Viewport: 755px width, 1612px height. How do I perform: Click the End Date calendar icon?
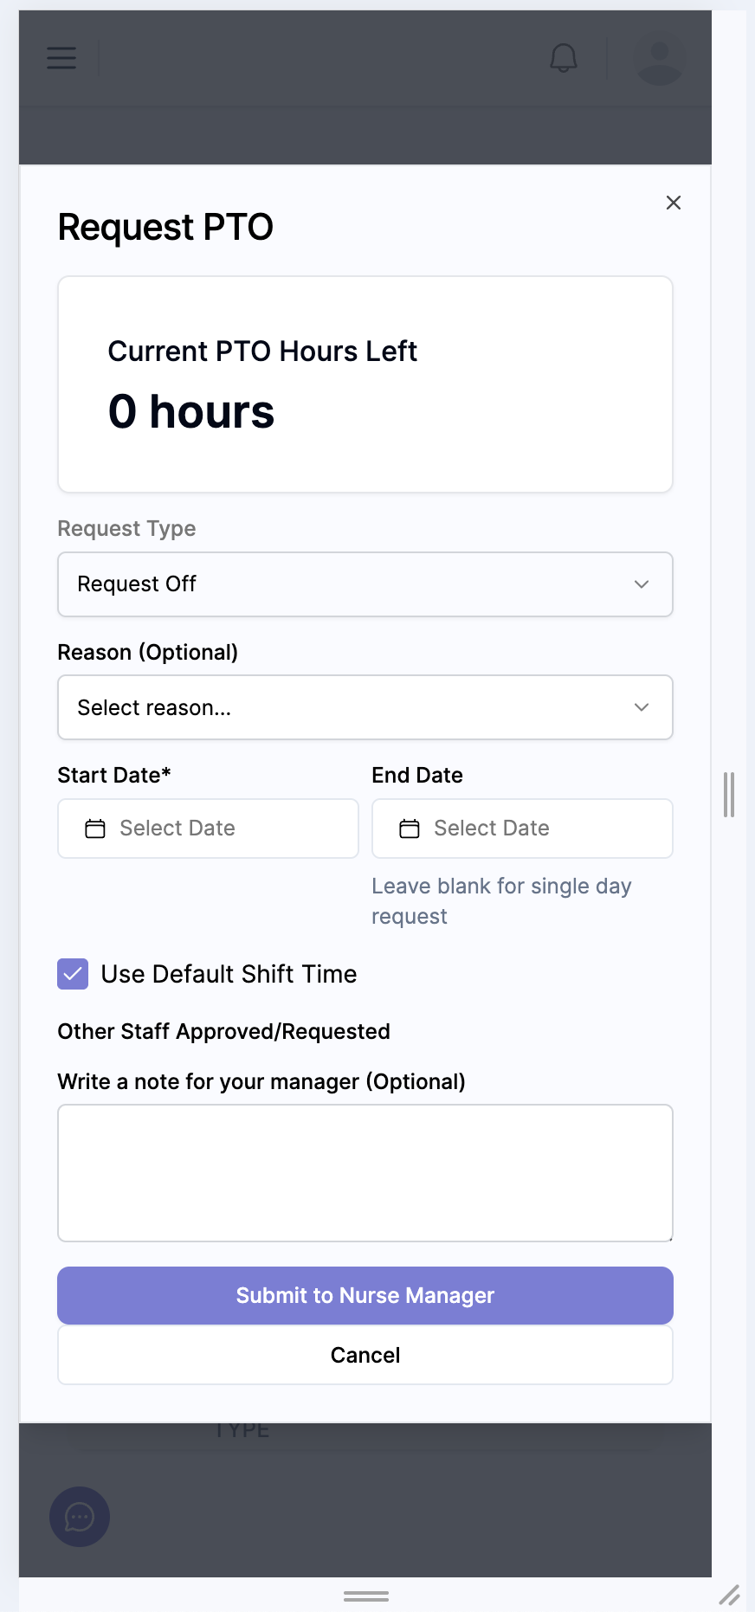[x=410, y=829]
